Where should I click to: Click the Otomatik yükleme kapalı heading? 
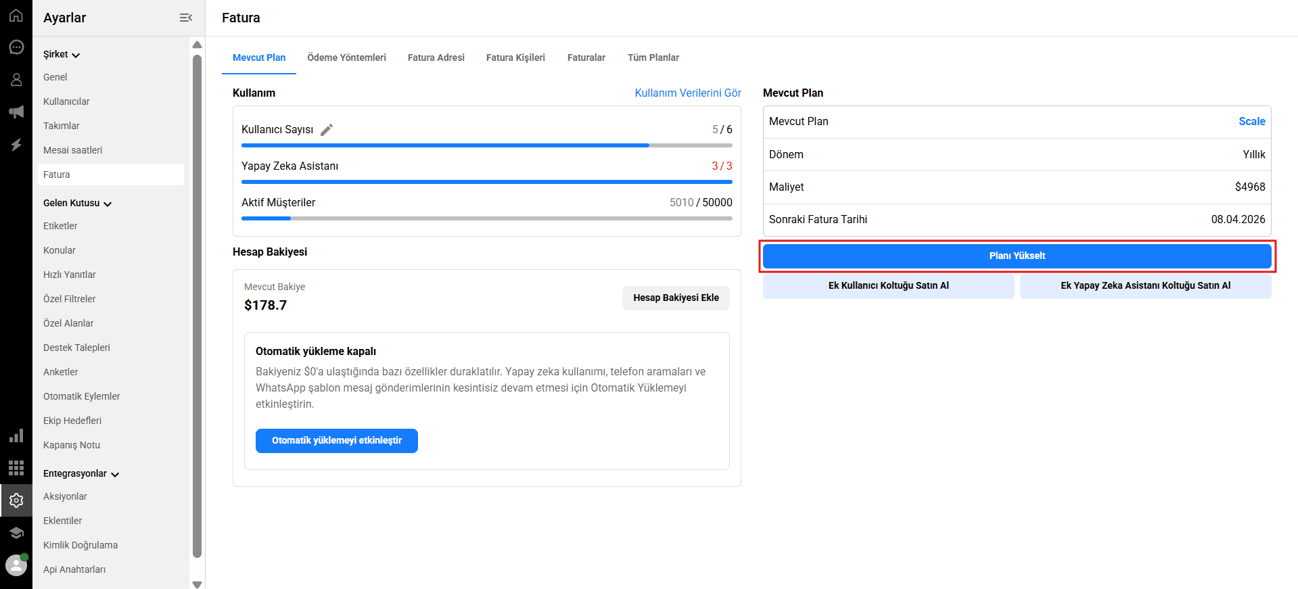(x=316, y=351)
